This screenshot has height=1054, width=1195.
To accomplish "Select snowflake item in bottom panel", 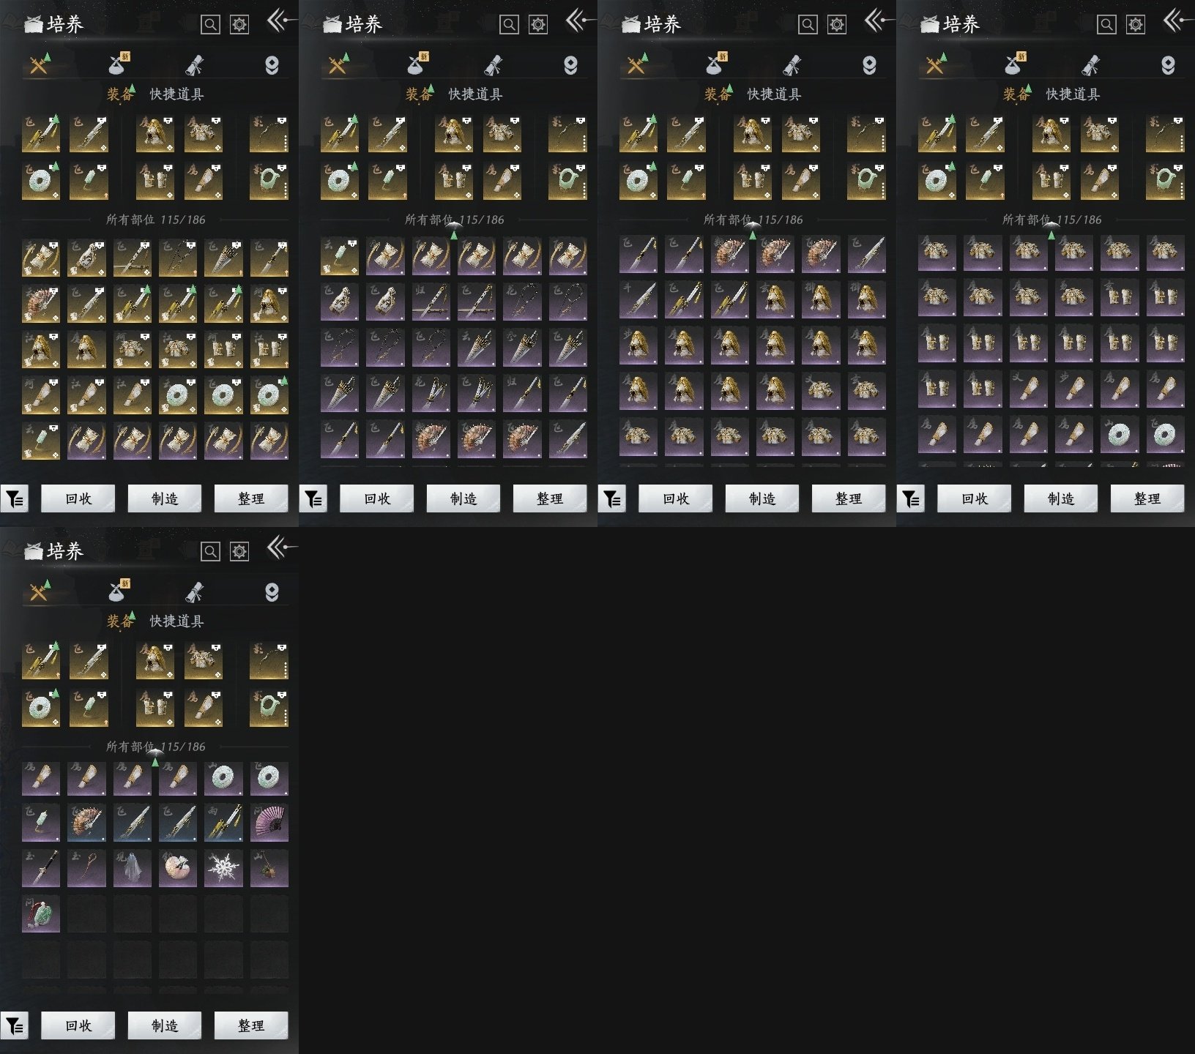I will [223, 868].
